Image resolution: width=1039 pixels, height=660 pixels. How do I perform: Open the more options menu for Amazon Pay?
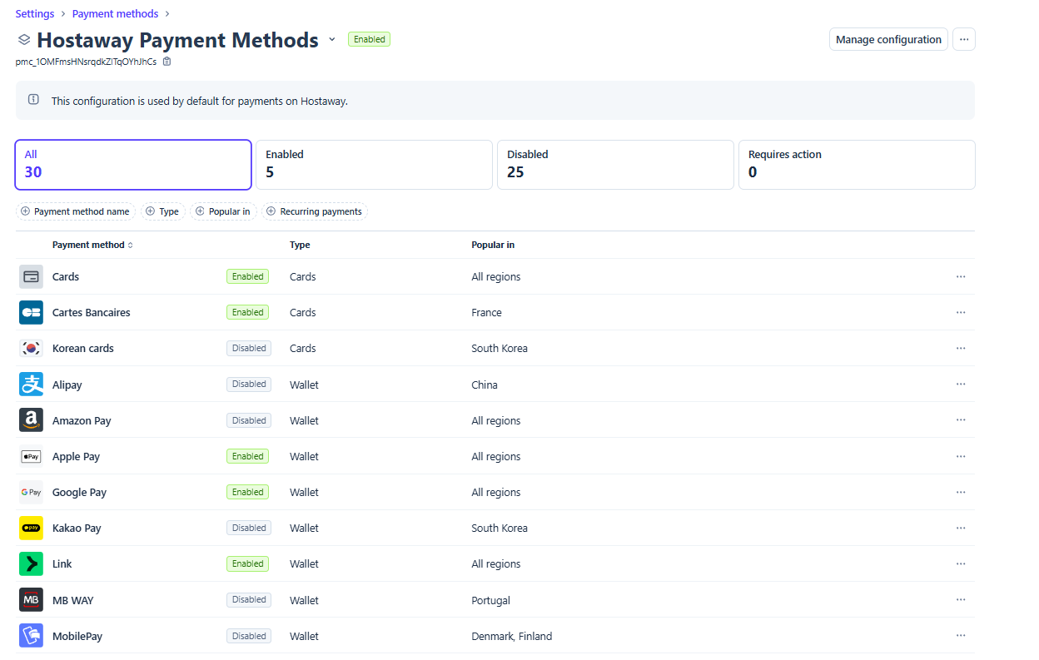coord(961,420)
